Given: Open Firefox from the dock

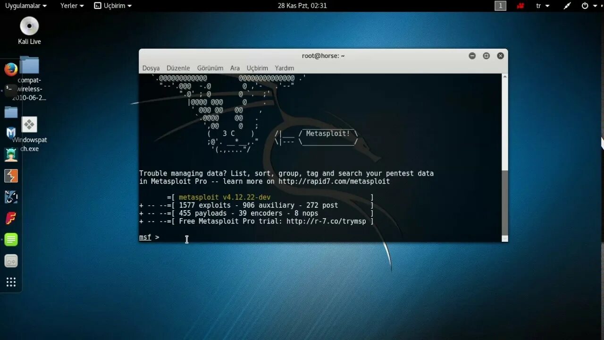Looking at the screenshot, I should (11, 69).
